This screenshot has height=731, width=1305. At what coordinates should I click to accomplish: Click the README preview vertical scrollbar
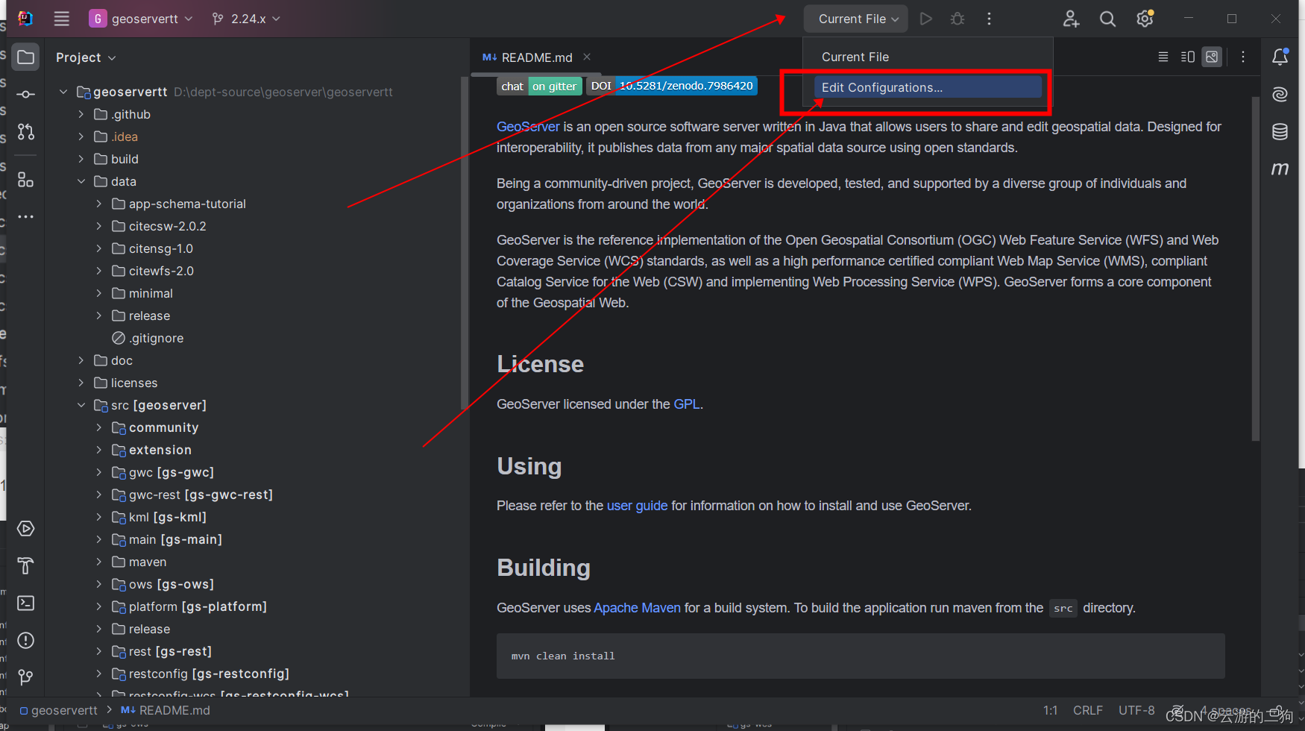[1255, 269]
